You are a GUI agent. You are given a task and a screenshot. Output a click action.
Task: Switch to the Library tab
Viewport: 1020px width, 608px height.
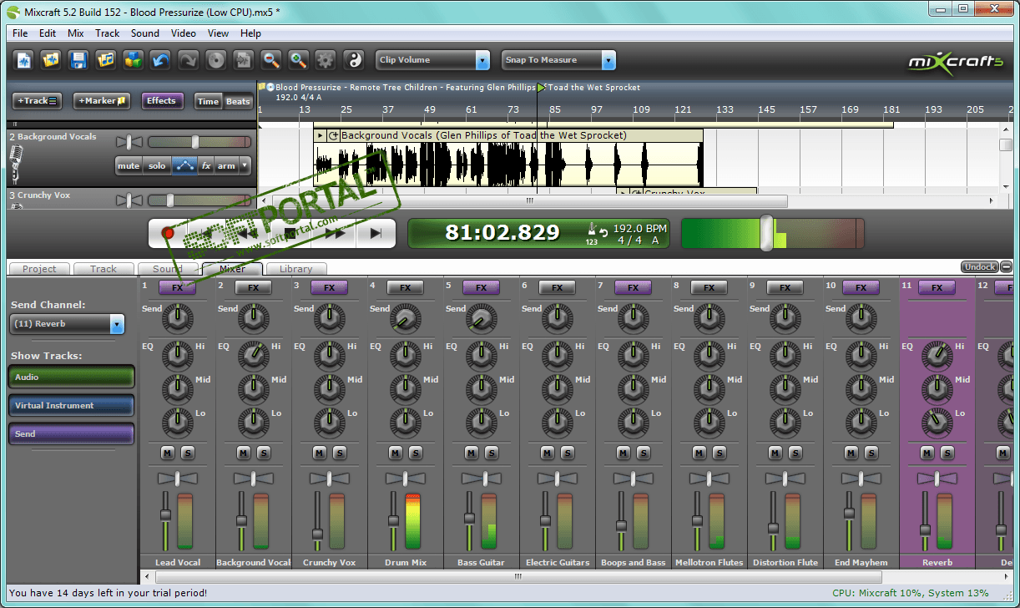pos(295,269)
